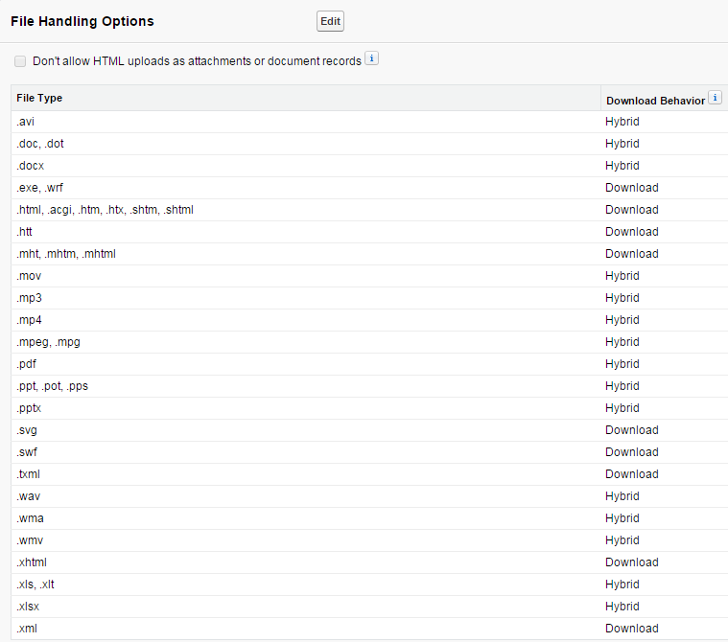Click the .mp3 file type entry
This screenshot has height=642, width=728.
[x=29, y=298]
